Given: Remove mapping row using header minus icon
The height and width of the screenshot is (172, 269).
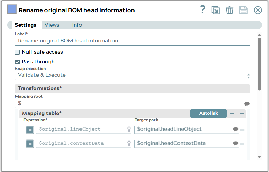Looking at the screenshot, I should [x=242, y=113].
